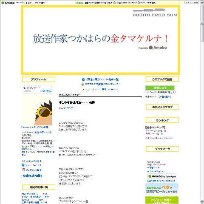The height and width of the screenshot is (204, 204).
Task: Open the post title ホントすみません‥‥の件
Action: click(77, 102)
